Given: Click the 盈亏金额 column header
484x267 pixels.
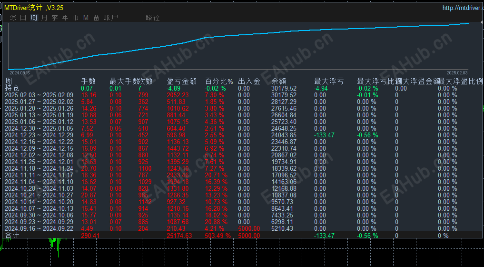Looking at the screenshot, I should [181, 82].
